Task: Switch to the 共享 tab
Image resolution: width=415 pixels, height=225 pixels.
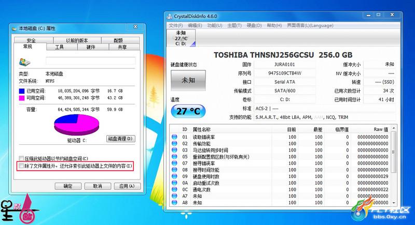Action: tap(124, 47)
